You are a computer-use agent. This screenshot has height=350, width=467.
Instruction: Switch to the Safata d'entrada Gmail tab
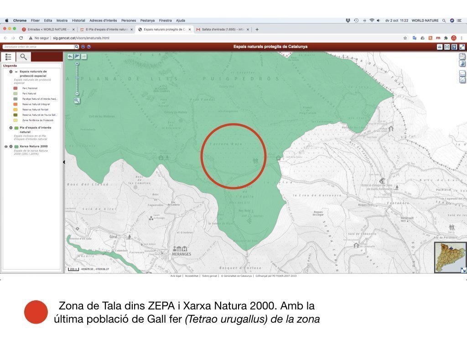pos(223,30)
